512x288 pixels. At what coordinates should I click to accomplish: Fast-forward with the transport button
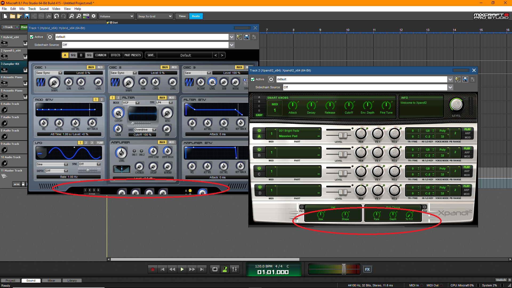click(192, 269)
